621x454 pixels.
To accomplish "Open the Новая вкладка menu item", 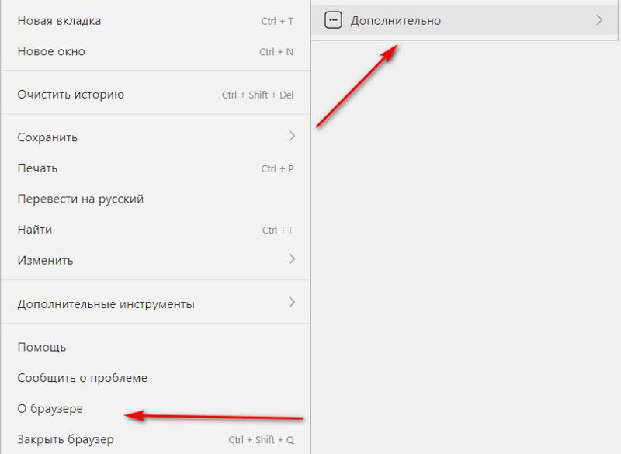I will (156, 21).
